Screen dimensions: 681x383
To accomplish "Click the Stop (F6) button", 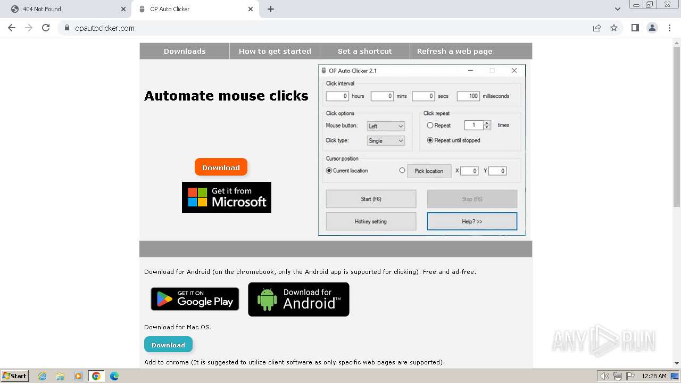I will [x=472, y=199].
